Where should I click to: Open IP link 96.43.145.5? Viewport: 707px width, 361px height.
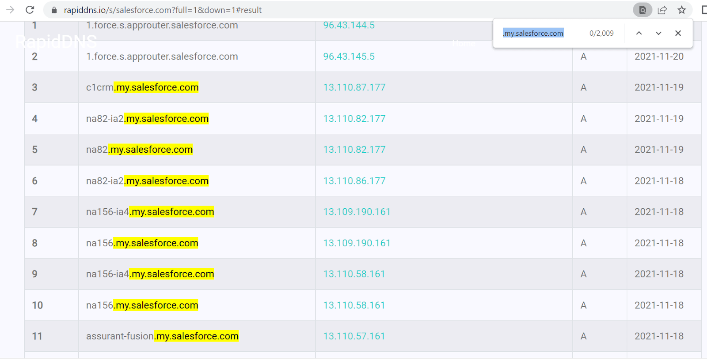click(349, 56)
